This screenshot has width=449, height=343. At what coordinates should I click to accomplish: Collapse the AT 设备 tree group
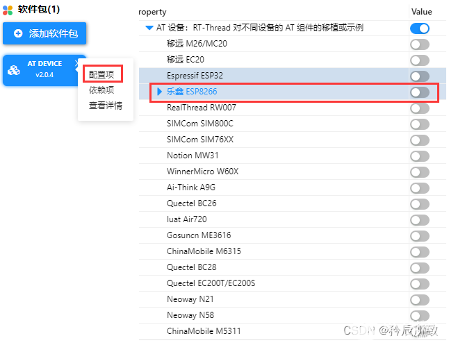click(149, 28)
